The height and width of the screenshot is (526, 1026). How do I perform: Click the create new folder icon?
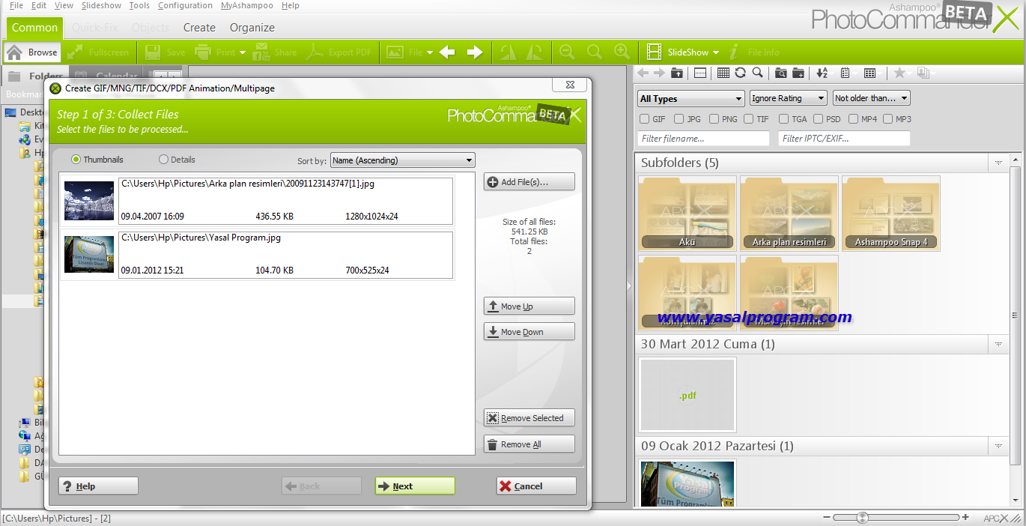tap(798, 73)
